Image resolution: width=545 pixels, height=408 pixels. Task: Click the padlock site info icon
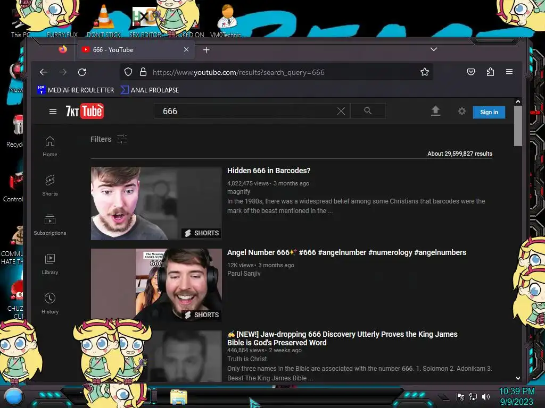143,72
